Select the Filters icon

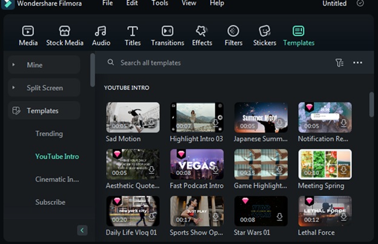[x=233, y=31]
